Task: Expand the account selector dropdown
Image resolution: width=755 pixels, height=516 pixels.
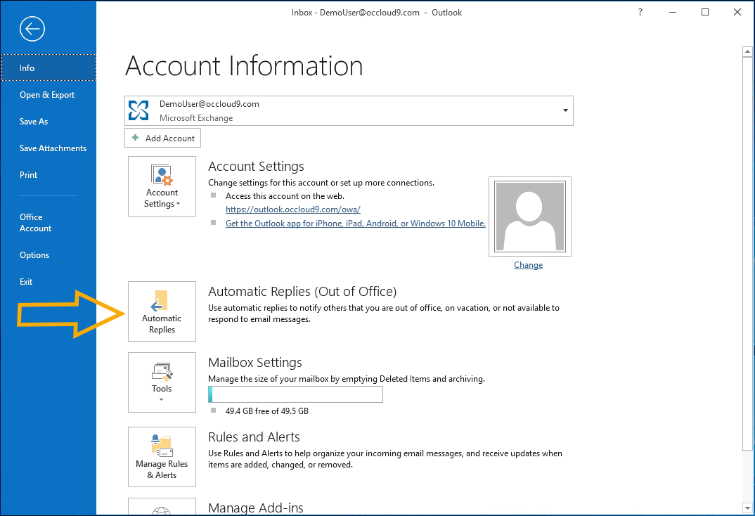Action: tap(565, 110)
